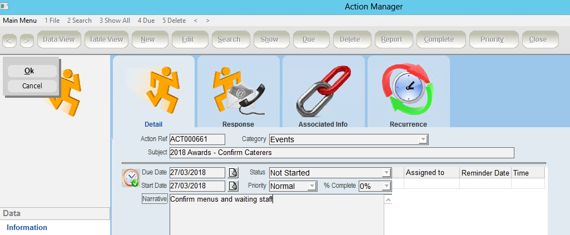This screenshot has width=570, height=235.
Task: Expand the Category dropdown showing Events
Action: [x=423, y=139]
